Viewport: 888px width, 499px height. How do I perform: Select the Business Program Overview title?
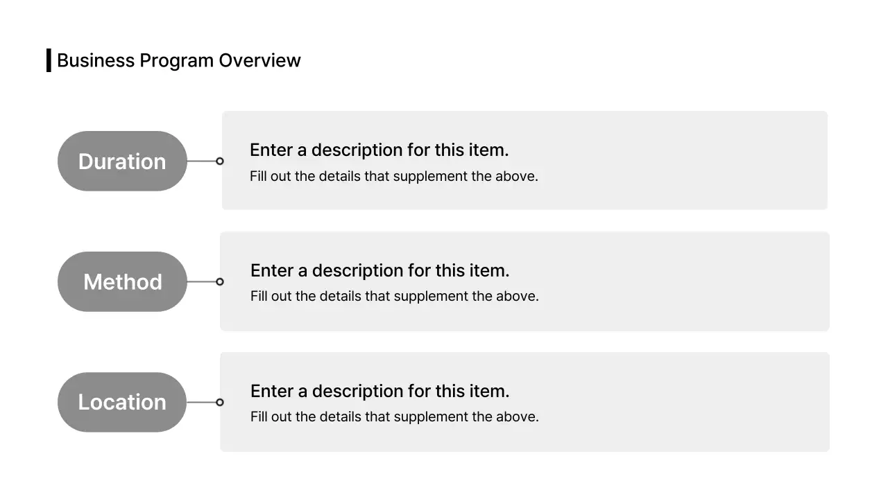coord(178,60)
